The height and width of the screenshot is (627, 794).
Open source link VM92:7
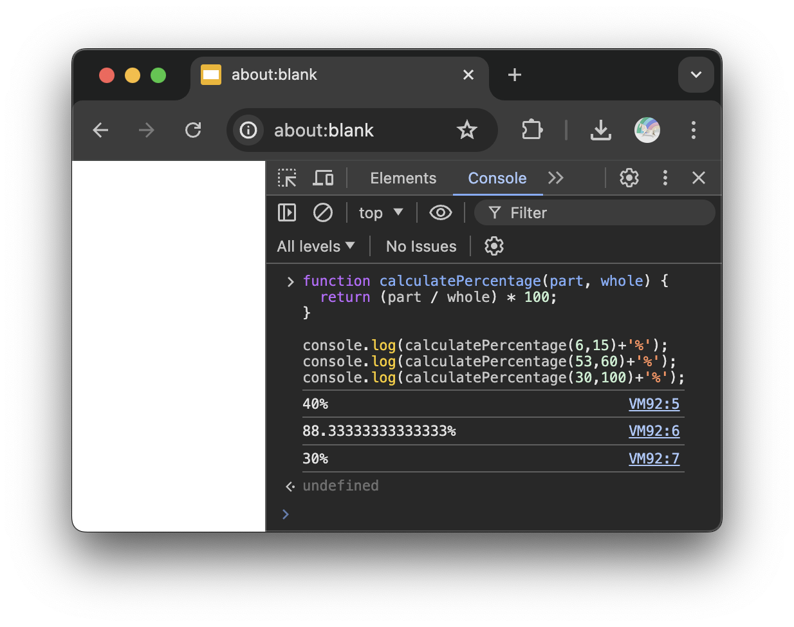pos(654,458)
